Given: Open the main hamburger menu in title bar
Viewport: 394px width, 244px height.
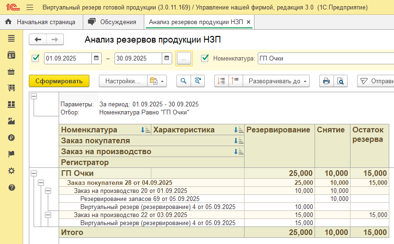Looking at the screenshot, I should click(x=30, y=7).
